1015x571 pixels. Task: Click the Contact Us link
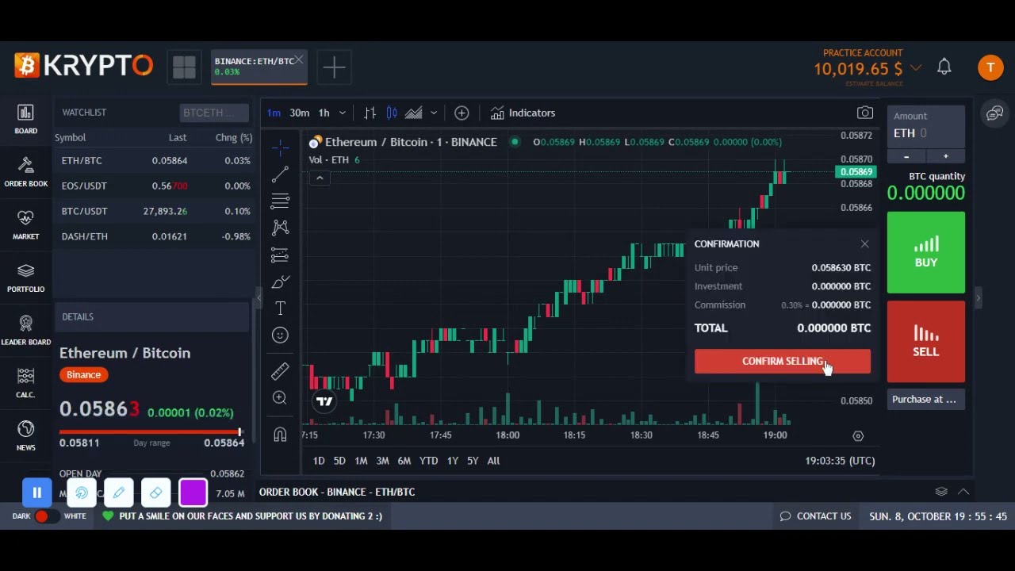pyautogui.click(x=815, y=516)
